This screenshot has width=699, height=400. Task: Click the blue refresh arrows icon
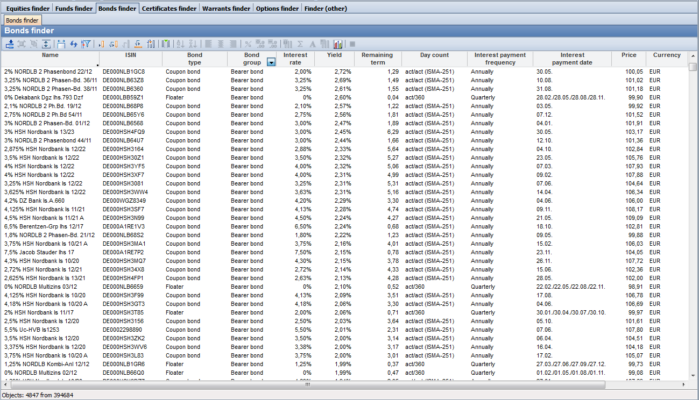click(x=74, y=44)
